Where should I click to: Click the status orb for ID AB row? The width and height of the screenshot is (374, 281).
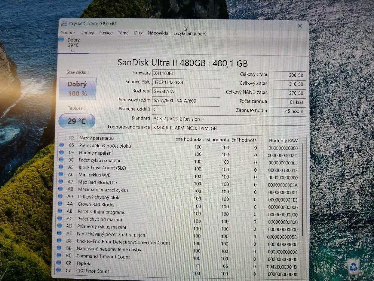[x=60, y=211]
